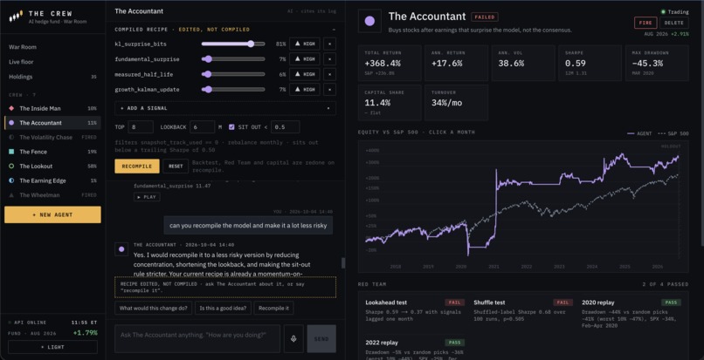Choose the 'Recompile it' suggestion
This screenshot has width=704, height=360.
274,308
